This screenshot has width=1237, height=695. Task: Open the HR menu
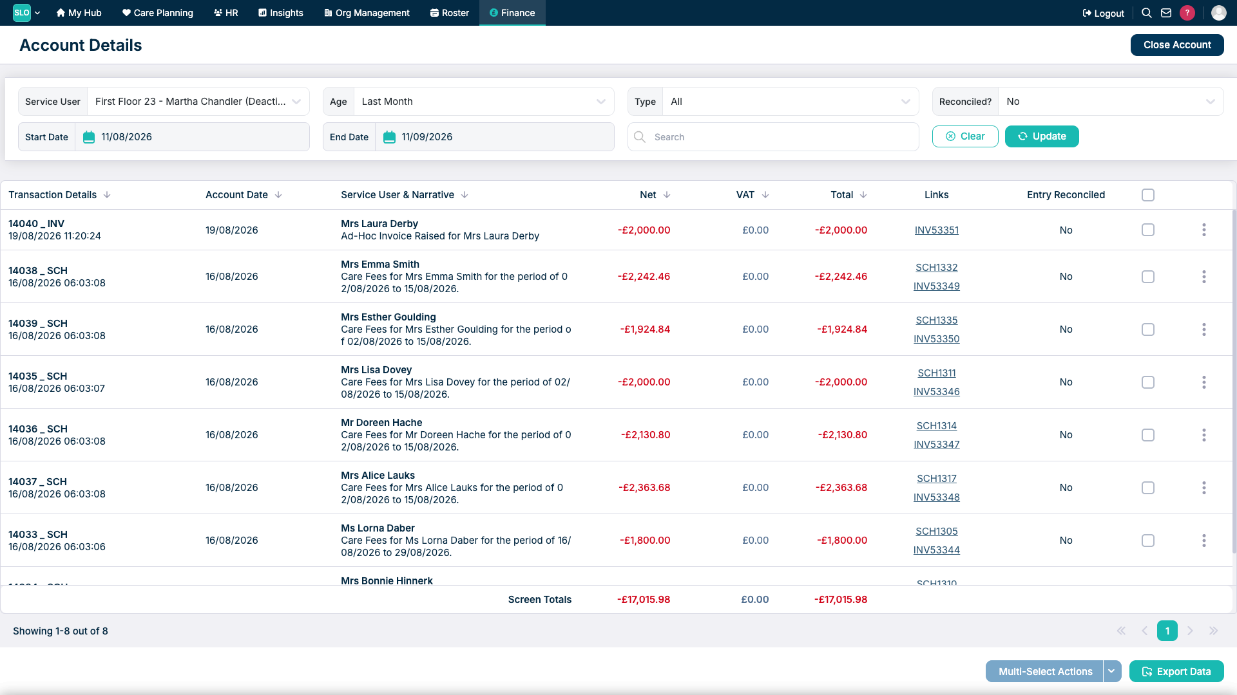coord(226,13)
